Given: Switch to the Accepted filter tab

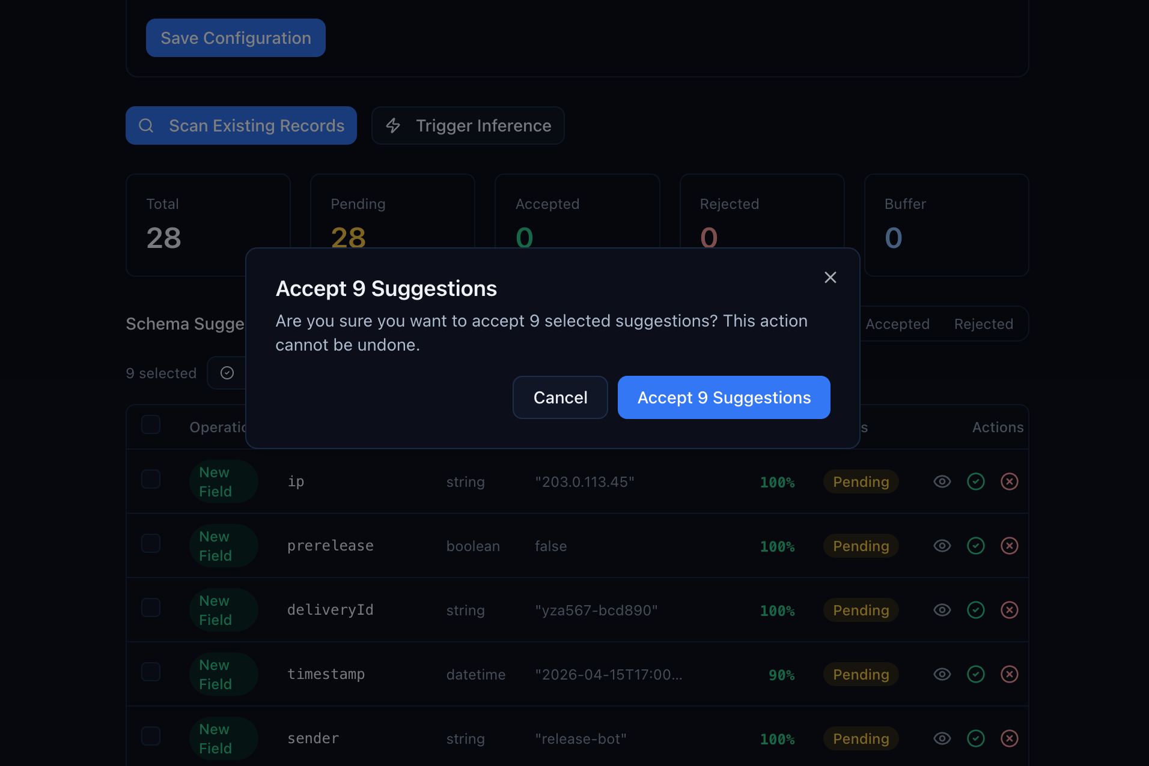Looking at the screenshot, I should pyautogui.click(x=897, y=324).
